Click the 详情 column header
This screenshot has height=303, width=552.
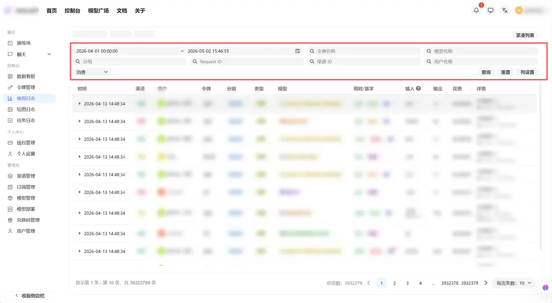coord(481,89)
